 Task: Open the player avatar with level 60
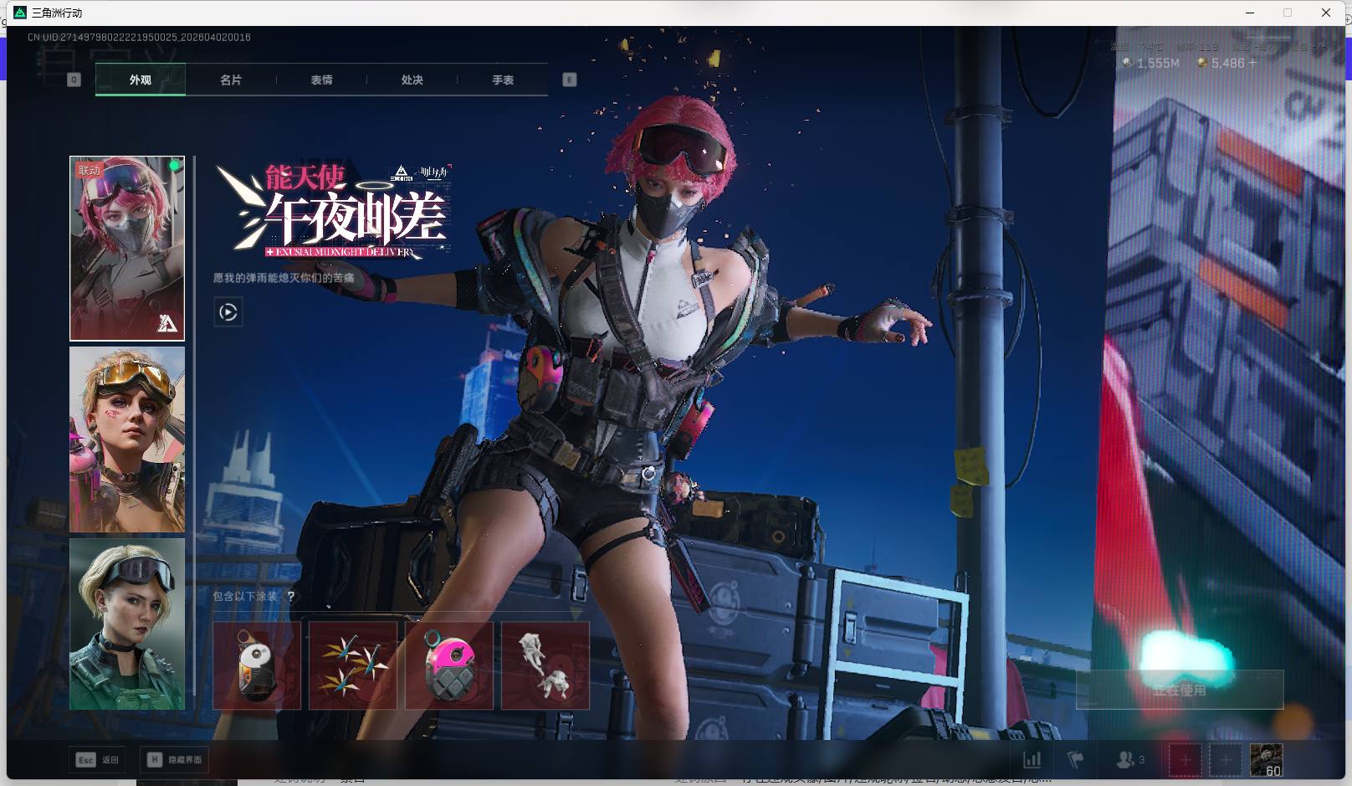point(1267,760)
